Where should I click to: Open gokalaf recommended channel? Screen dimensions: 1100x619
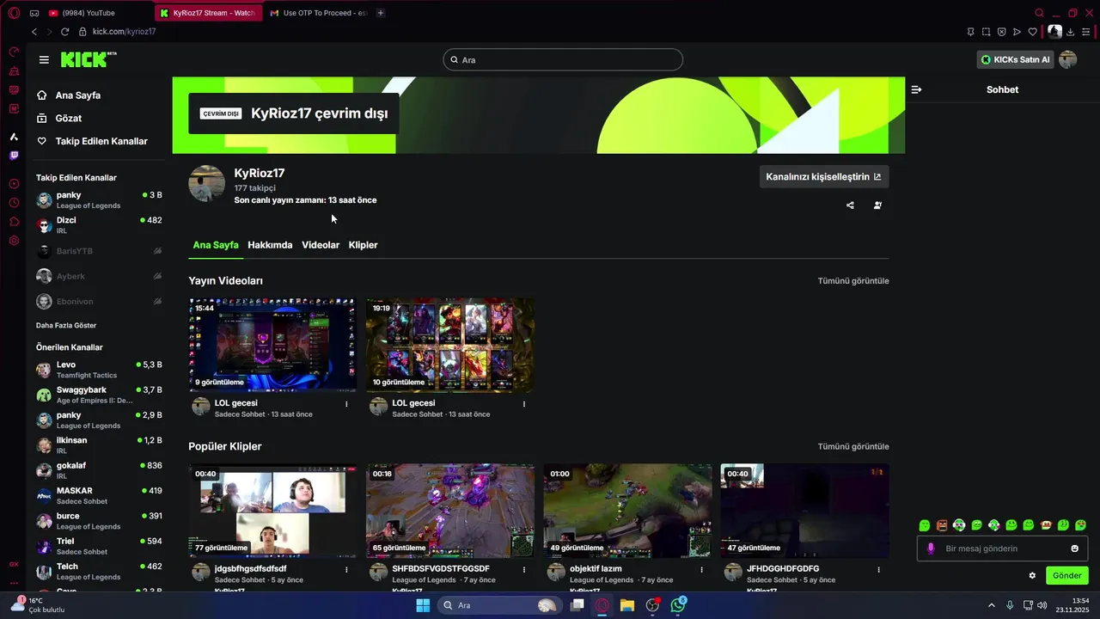[99, 470]
